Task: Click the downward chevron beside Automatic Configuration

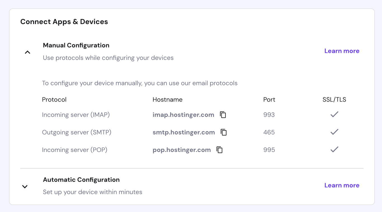Action: pyautogui.click(x=25, y=186)
